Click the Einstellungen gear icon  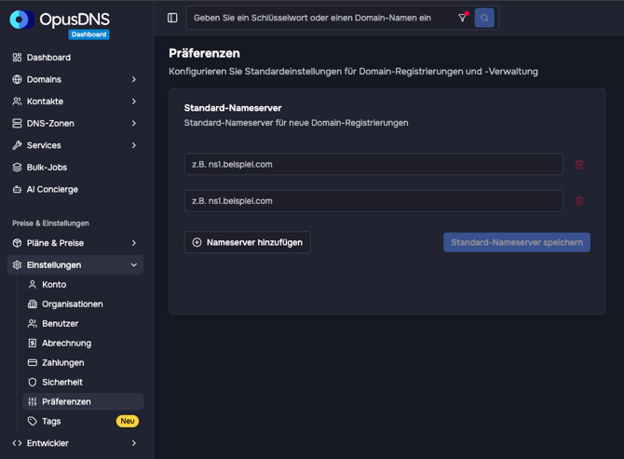[17, 265]
